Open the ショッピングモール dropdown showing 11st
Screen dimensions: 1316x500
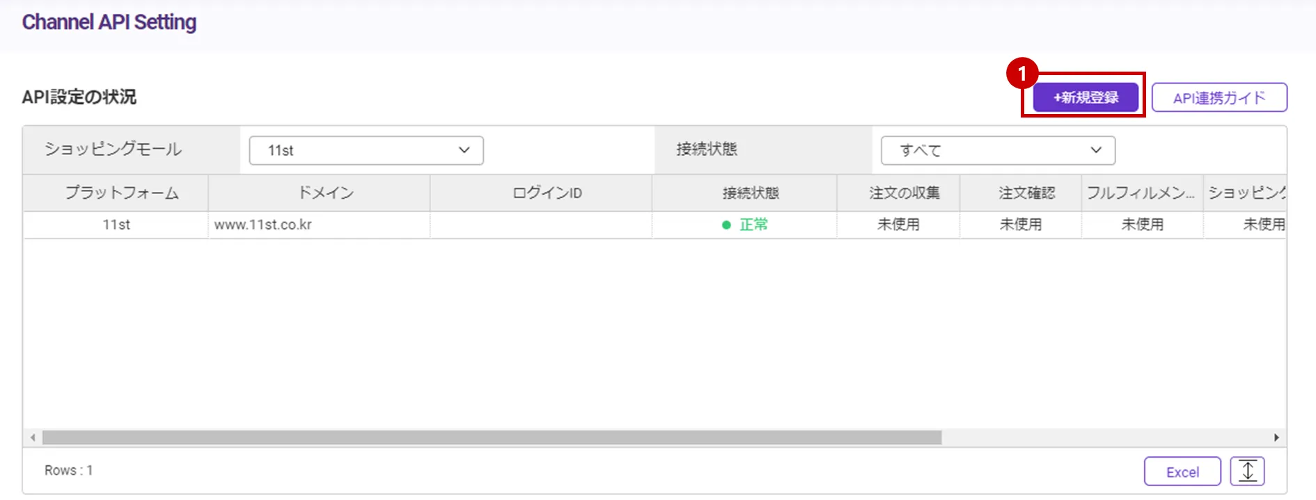click(366, 150)
